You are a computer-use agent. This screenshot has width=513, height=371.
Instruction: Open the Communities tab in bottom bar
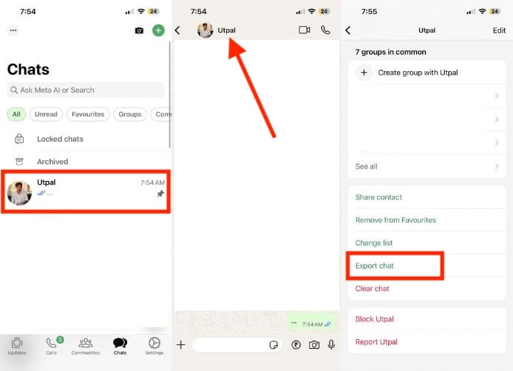click(x=85, y=346)
